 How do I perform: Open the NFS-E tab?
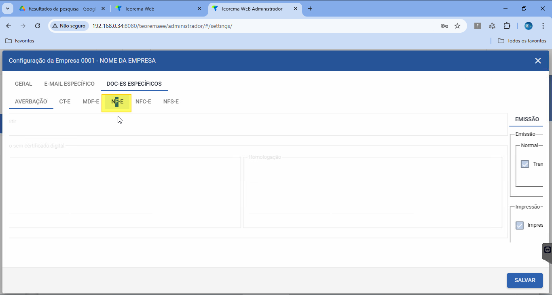171,102
